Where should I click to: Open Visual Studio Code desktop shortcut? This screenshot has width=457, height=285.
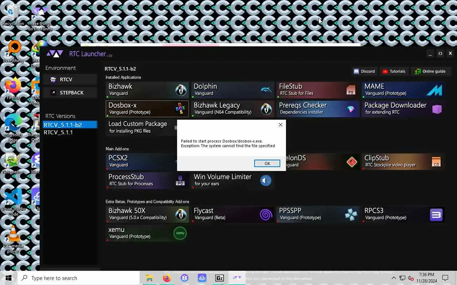pyautogui.click(x=13, y=202)
